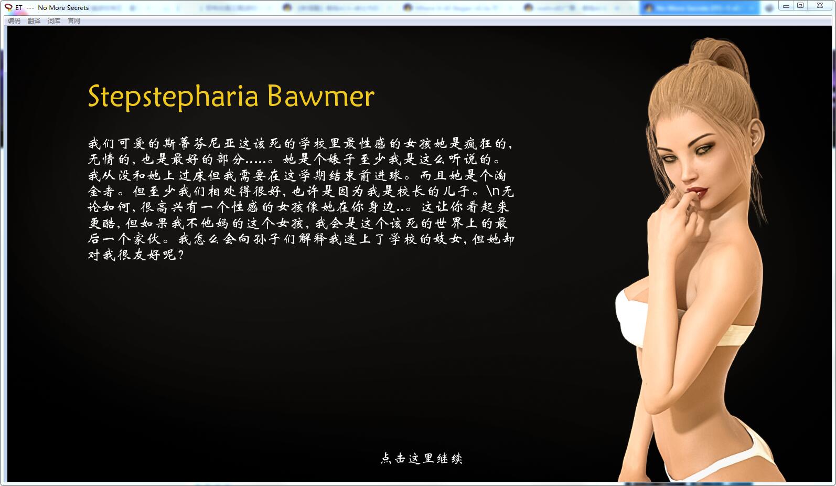Click the Stepstepharia Bawmer name heading
The image size is (836, 486).
(x=231, y=96)
